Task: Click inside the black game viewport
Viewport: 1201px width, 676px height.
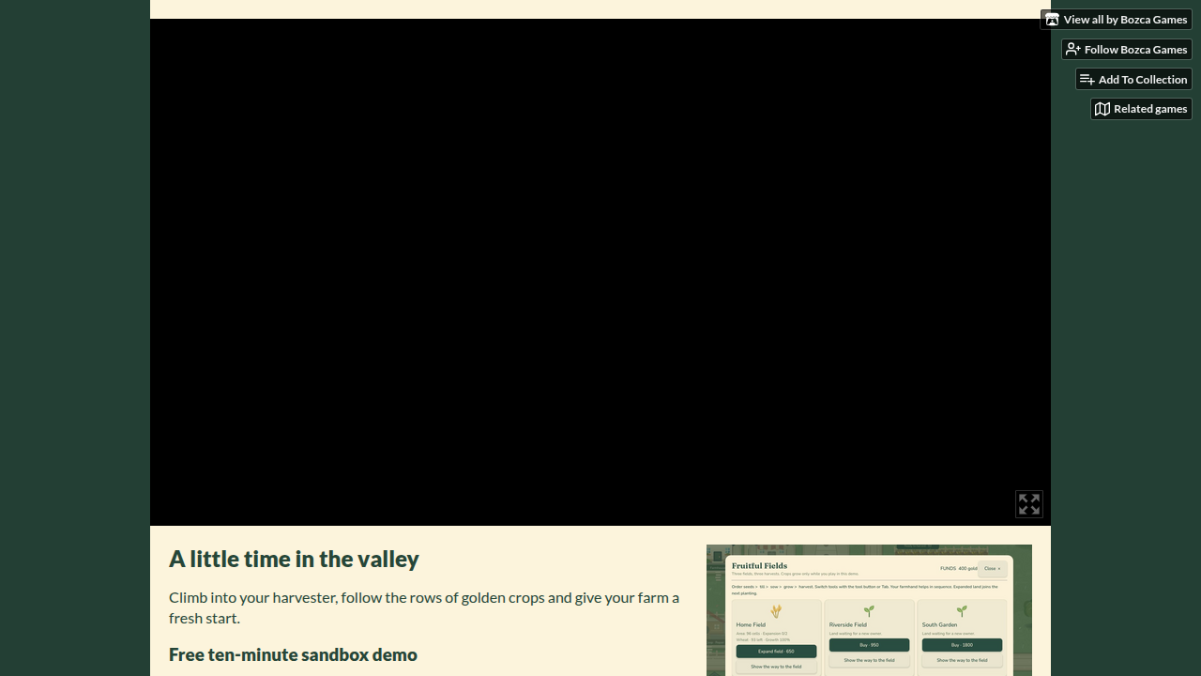Action: (600, 272)
